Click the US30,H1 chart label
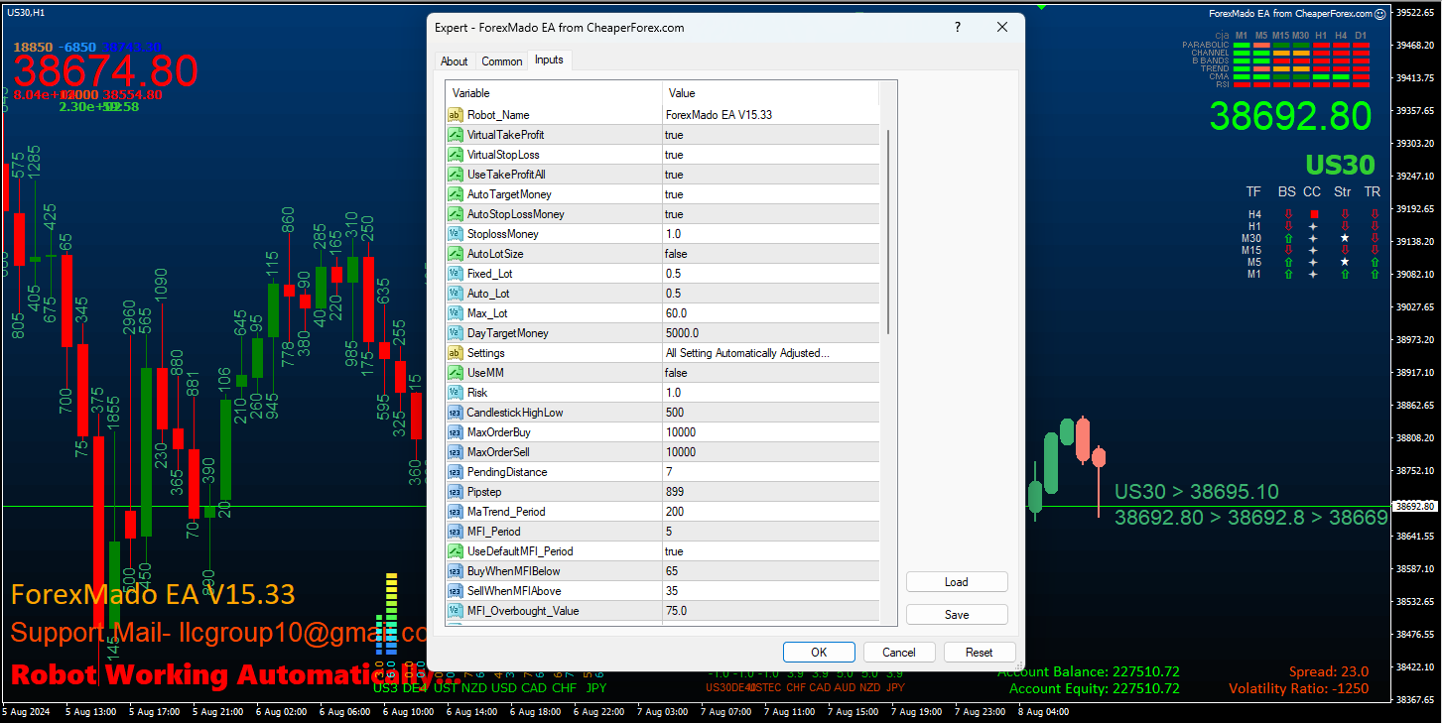This screenshot has height=723, width=1442. coord(25,13)
